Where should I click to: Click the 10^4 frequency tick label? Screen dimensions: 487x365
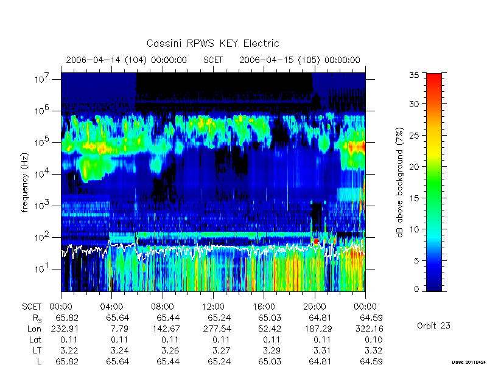point(42,174)
